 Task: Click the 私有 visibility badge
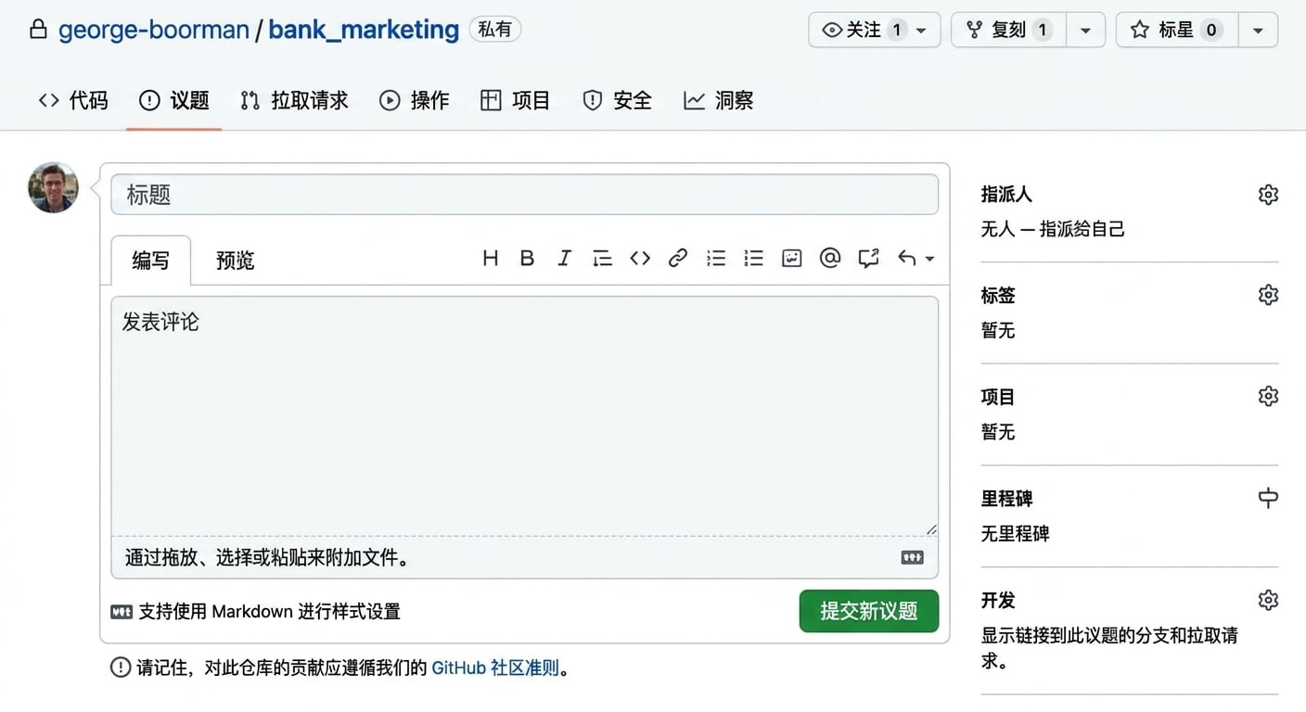[495, 30]
